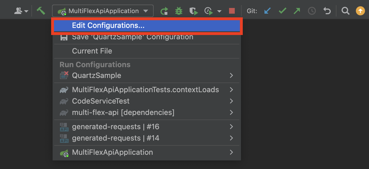Screen dimensions: 369x169
Task: Click API icon beside generated-requests | #14
Action: [x=64, y=138]
